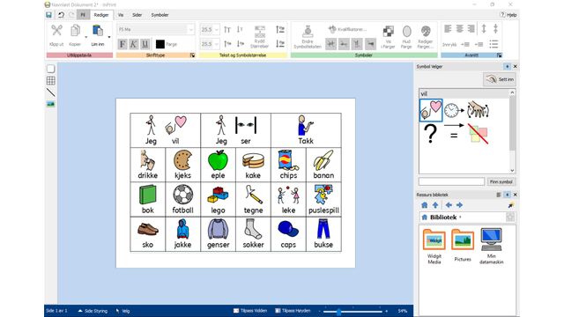Click the Sett inn button
564x317 pixels.
500,79
